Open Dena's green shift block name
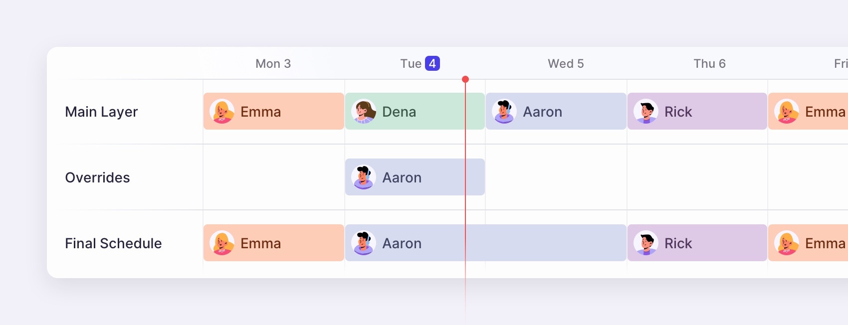Image resolution: width=848 pixels, height=325 pixels. (399, 112)
